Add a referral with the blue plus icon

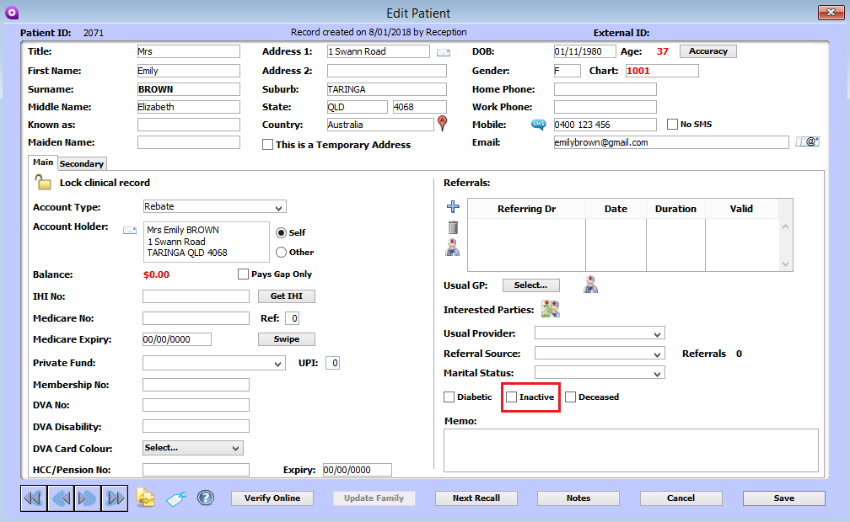(453, 206)
